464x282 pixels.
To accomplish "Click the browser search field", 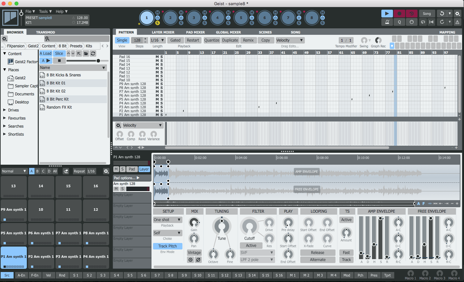I will [76, 39].
